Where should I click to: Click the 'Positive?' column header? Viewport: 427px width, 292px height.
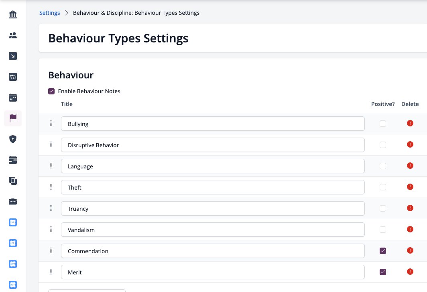pos(382,104)
